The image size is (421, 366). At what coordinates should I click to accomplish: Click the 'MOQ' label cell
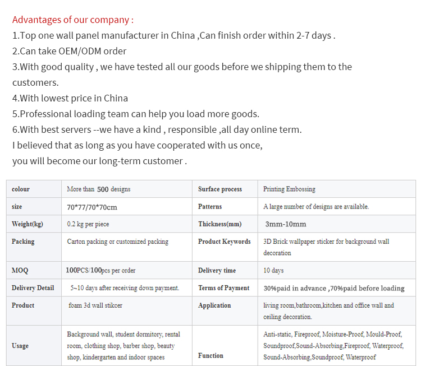pyautogui.click(x=20, y=270)
